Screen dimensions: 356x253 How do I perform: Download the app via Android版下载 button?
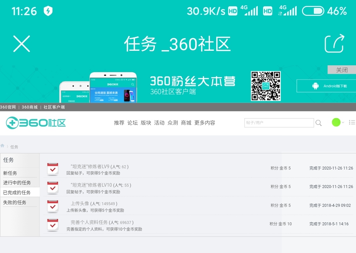pyautogui.click(x=326, y=86)
